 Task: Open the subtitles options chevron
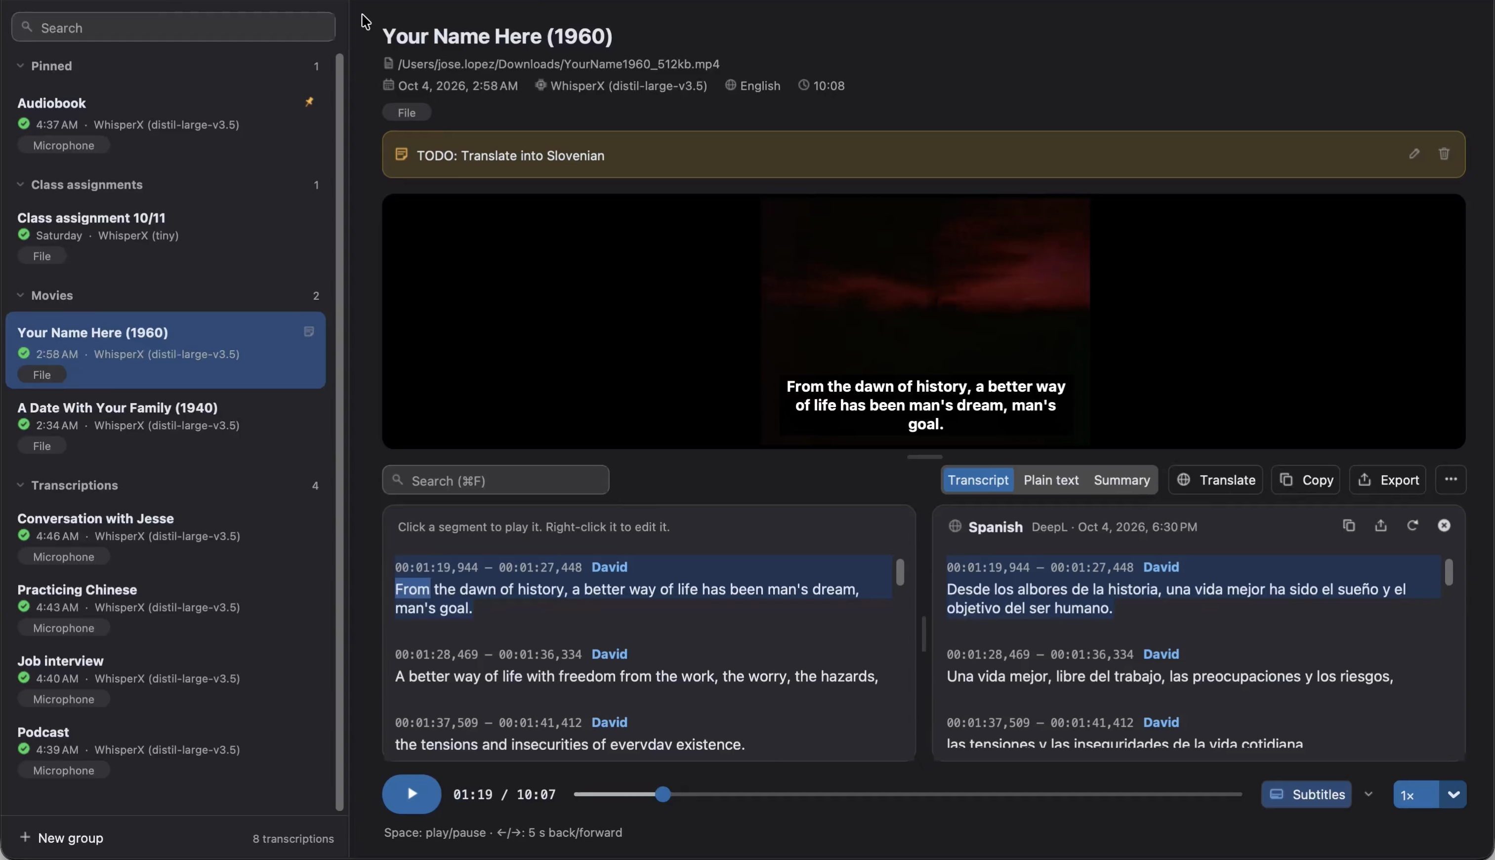tap(1368, 794)
